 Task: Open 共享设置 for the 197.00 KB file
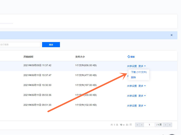[132, 86]
